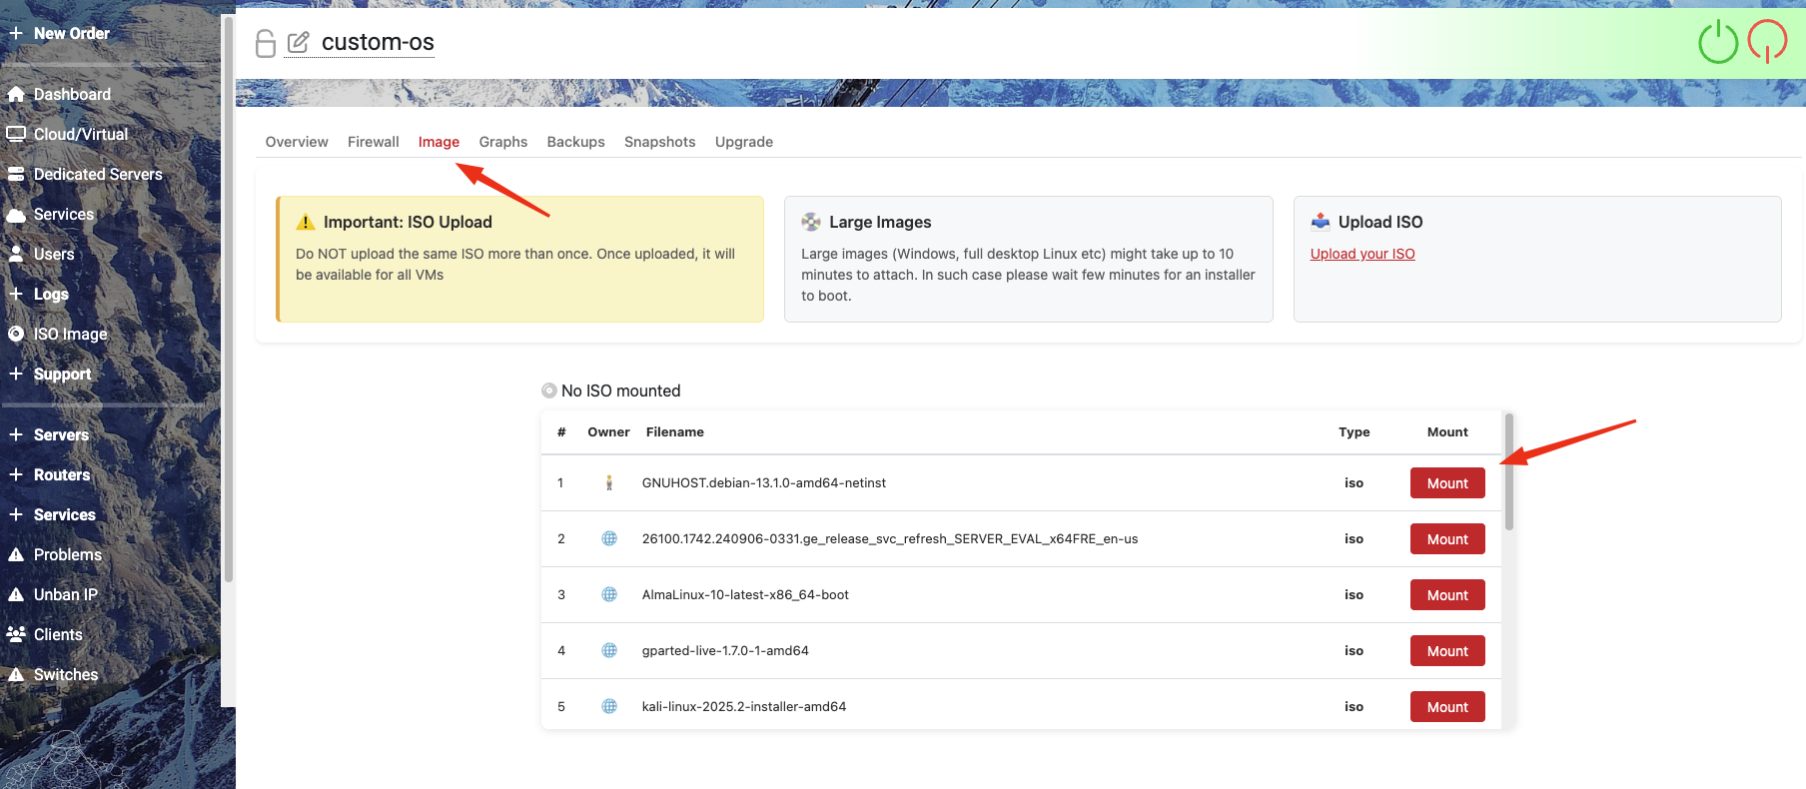Expand the Routers sidebar group
Viewport: 1806px width, 789px height.
(x=61, y=474)
